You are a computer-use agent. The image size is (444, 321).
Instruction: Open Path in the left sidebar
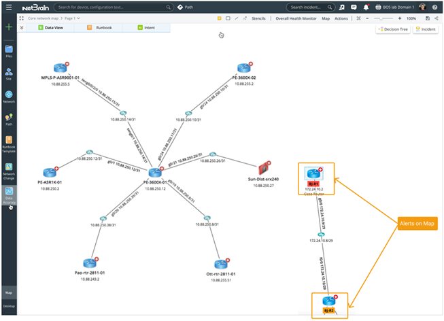pyautogui.click(x=9, y=119)
